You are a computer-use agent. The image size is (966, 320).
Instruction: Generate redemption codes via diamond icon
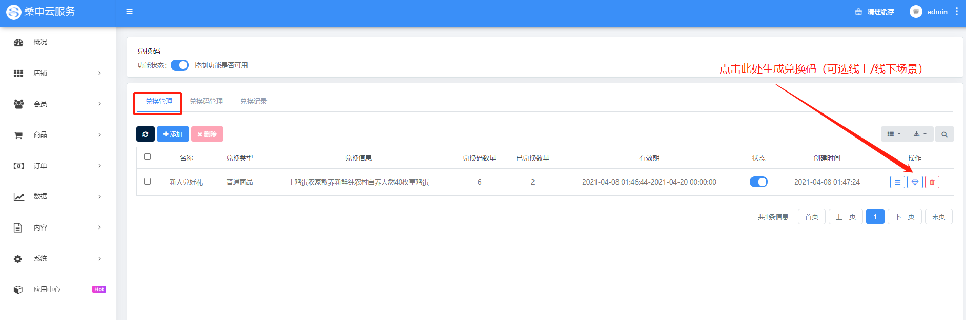tap(915, 182)
